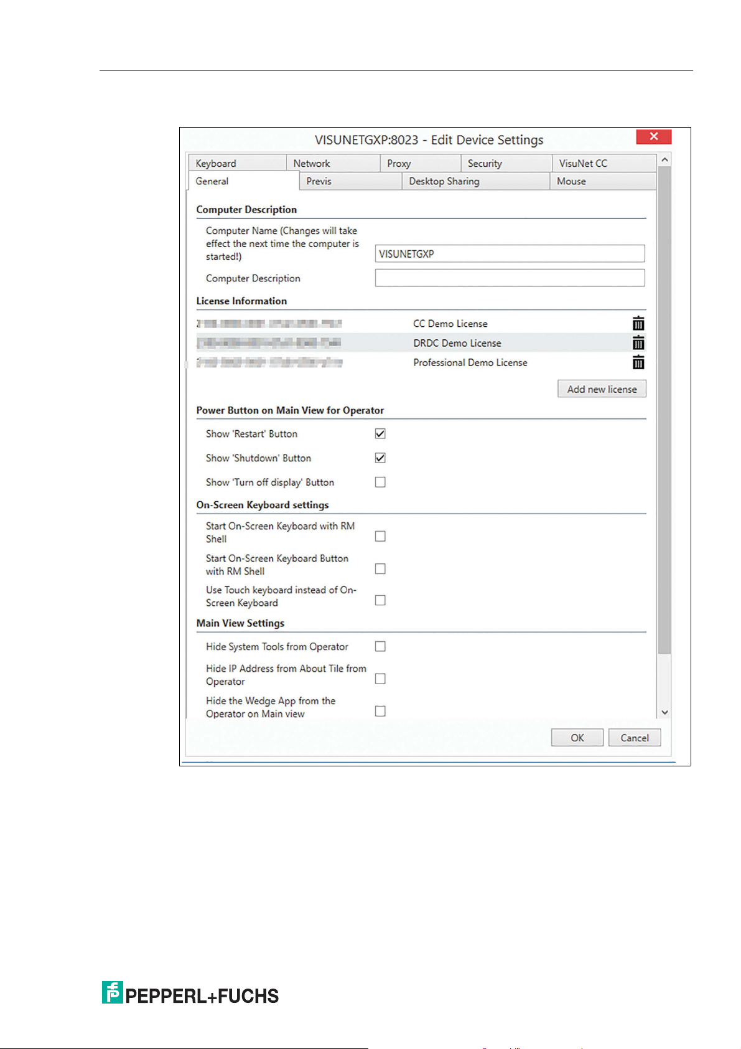Viewport: 741px width, 1049px height.
Task: Select the DRDC Demo License row text
Action: tap(457, 343)
